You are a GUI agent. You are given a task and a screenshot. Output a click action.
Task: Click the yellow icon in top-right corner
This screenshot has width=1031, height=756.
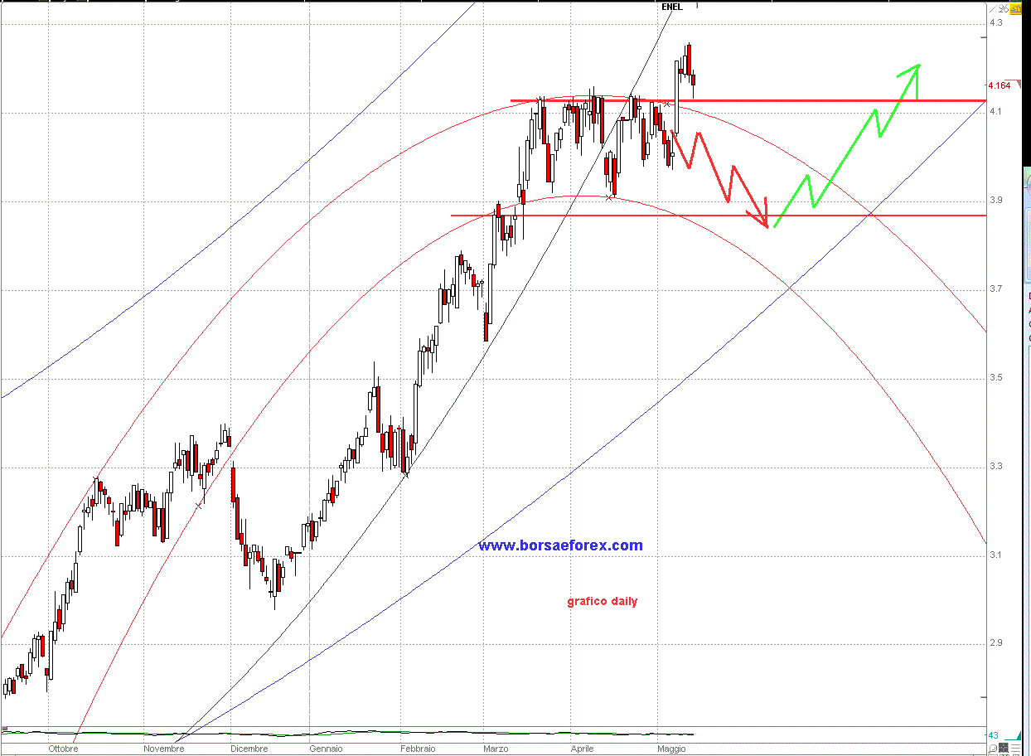point(1015,7)
